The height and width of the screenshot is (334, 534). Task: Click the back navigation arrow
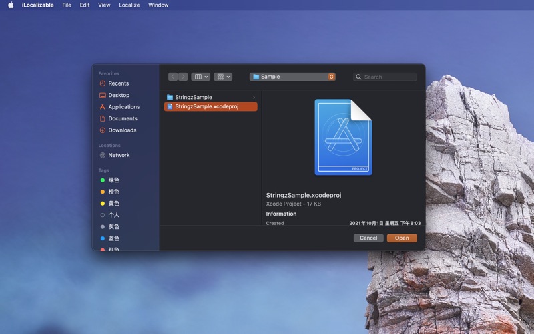173,77
